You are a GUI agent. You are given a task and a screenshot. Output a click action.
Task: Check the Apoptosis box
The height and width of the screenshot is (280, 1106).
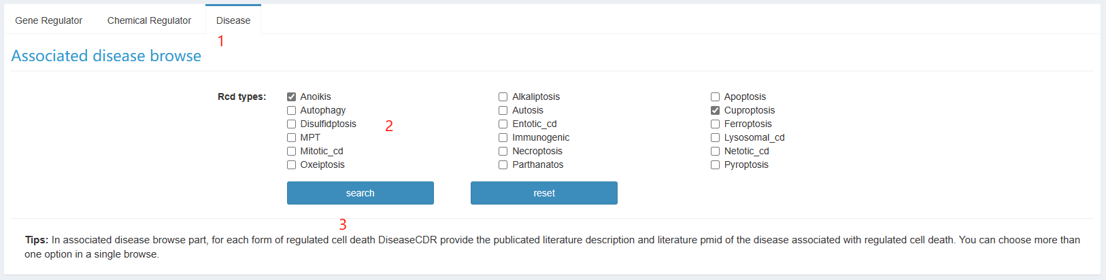coord(715,97)
